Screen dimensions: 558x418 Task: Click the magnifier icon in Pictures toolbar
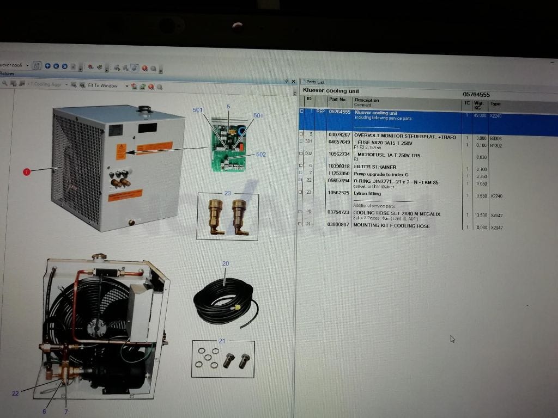click(x=5, y=83)
